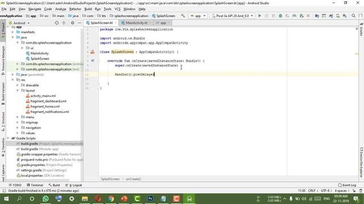Click the Make Project hammer icon
Viewport: 364px width, 204px height.
183,16
